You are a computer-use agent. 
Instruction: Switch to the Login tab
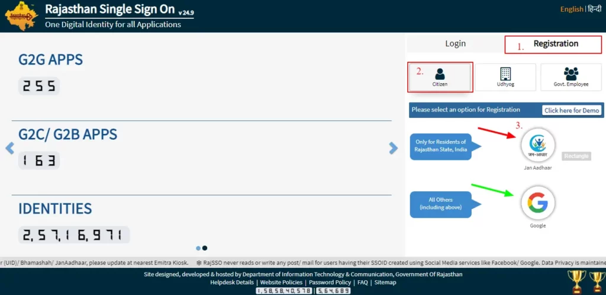point(455,44)
